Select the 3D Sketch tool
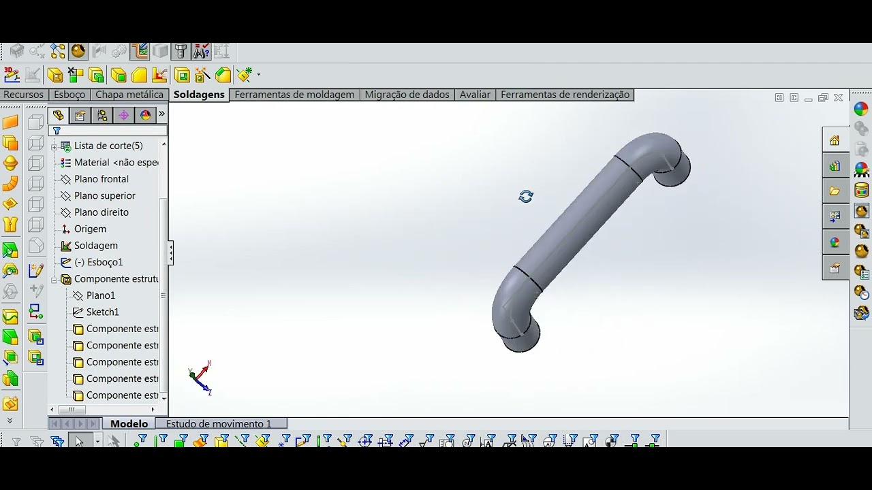Screen dimensions: 872x490 pyautogui.click(x=11, y=74)
